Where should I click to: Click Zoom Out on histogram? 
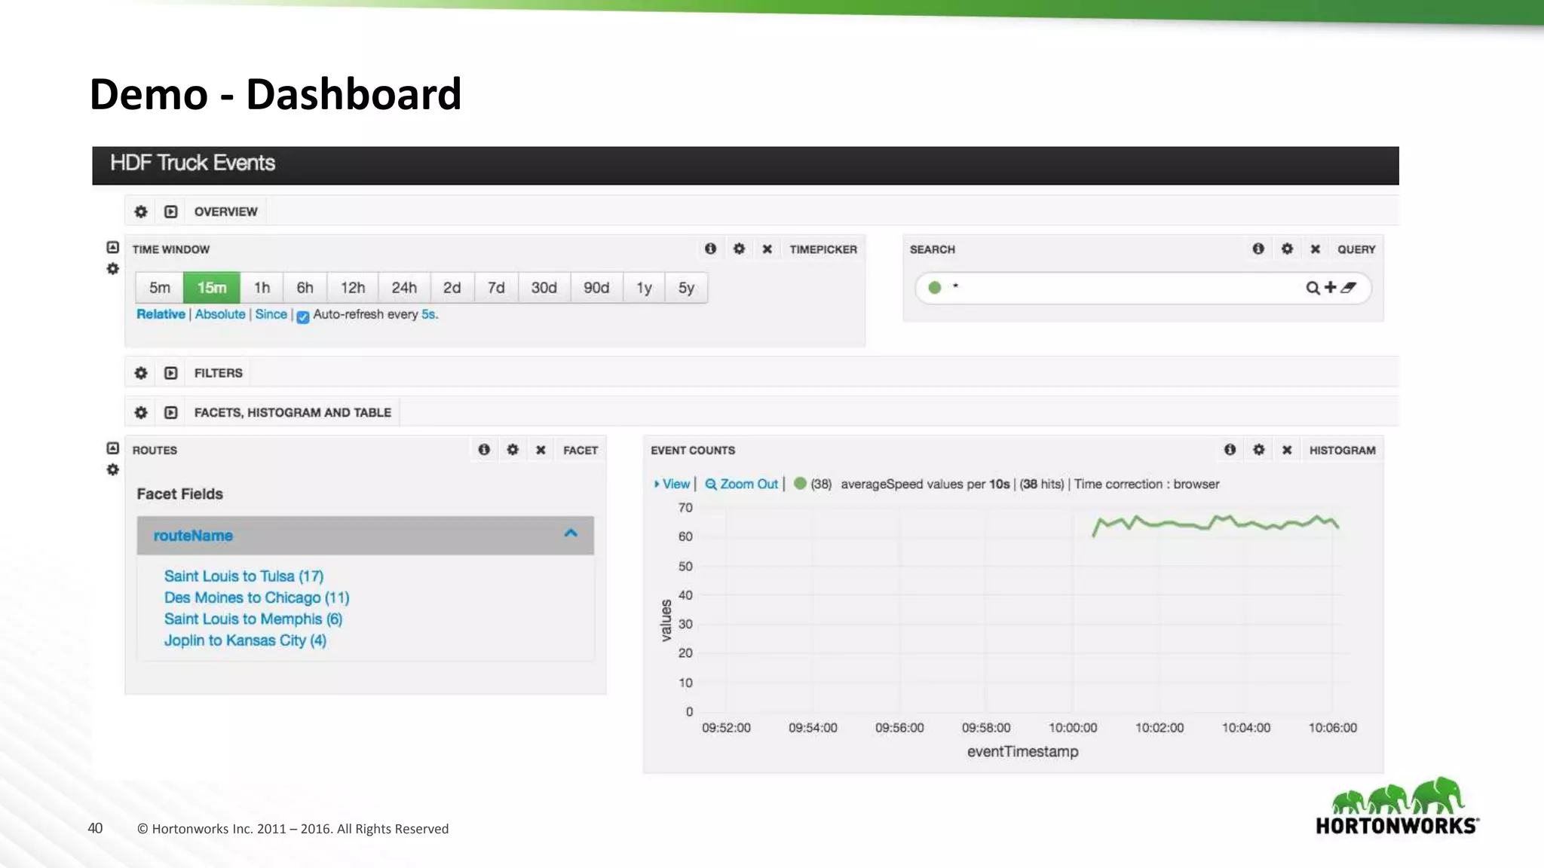pos(741,484)
